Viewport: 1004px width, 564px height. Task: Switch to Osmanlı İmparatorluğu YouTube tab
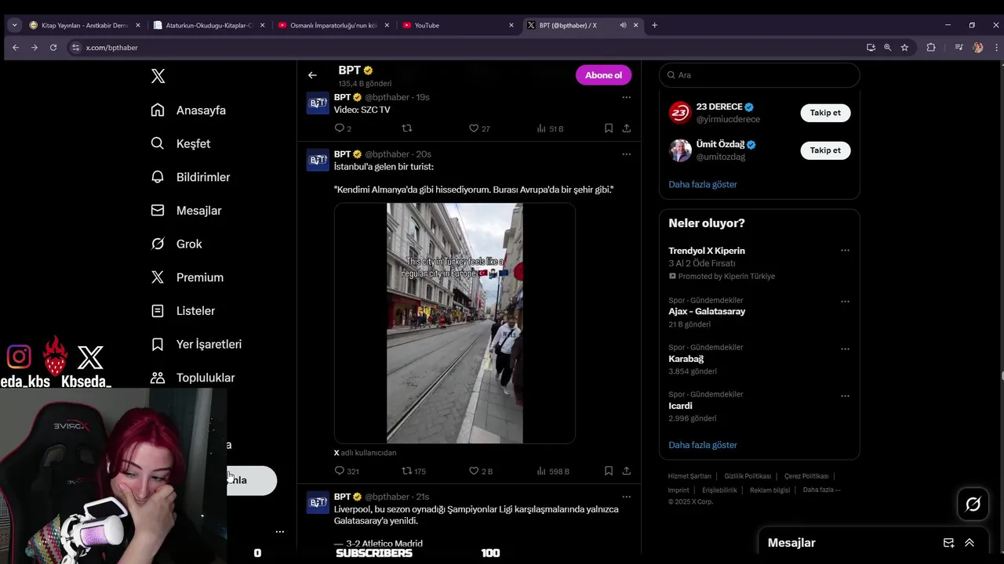335,25
